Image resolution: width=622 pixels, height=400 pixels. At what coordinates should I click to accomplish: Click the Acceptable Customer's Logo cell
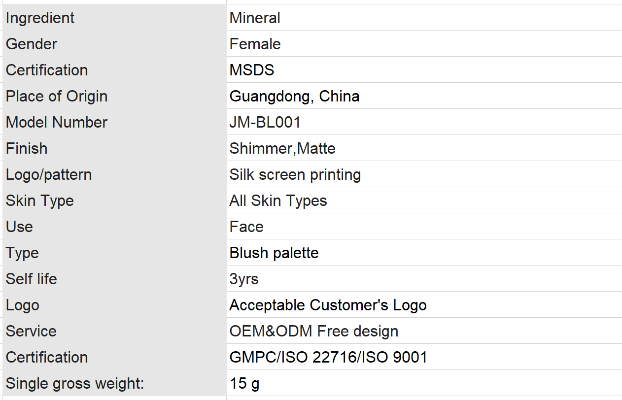point(424,305)
